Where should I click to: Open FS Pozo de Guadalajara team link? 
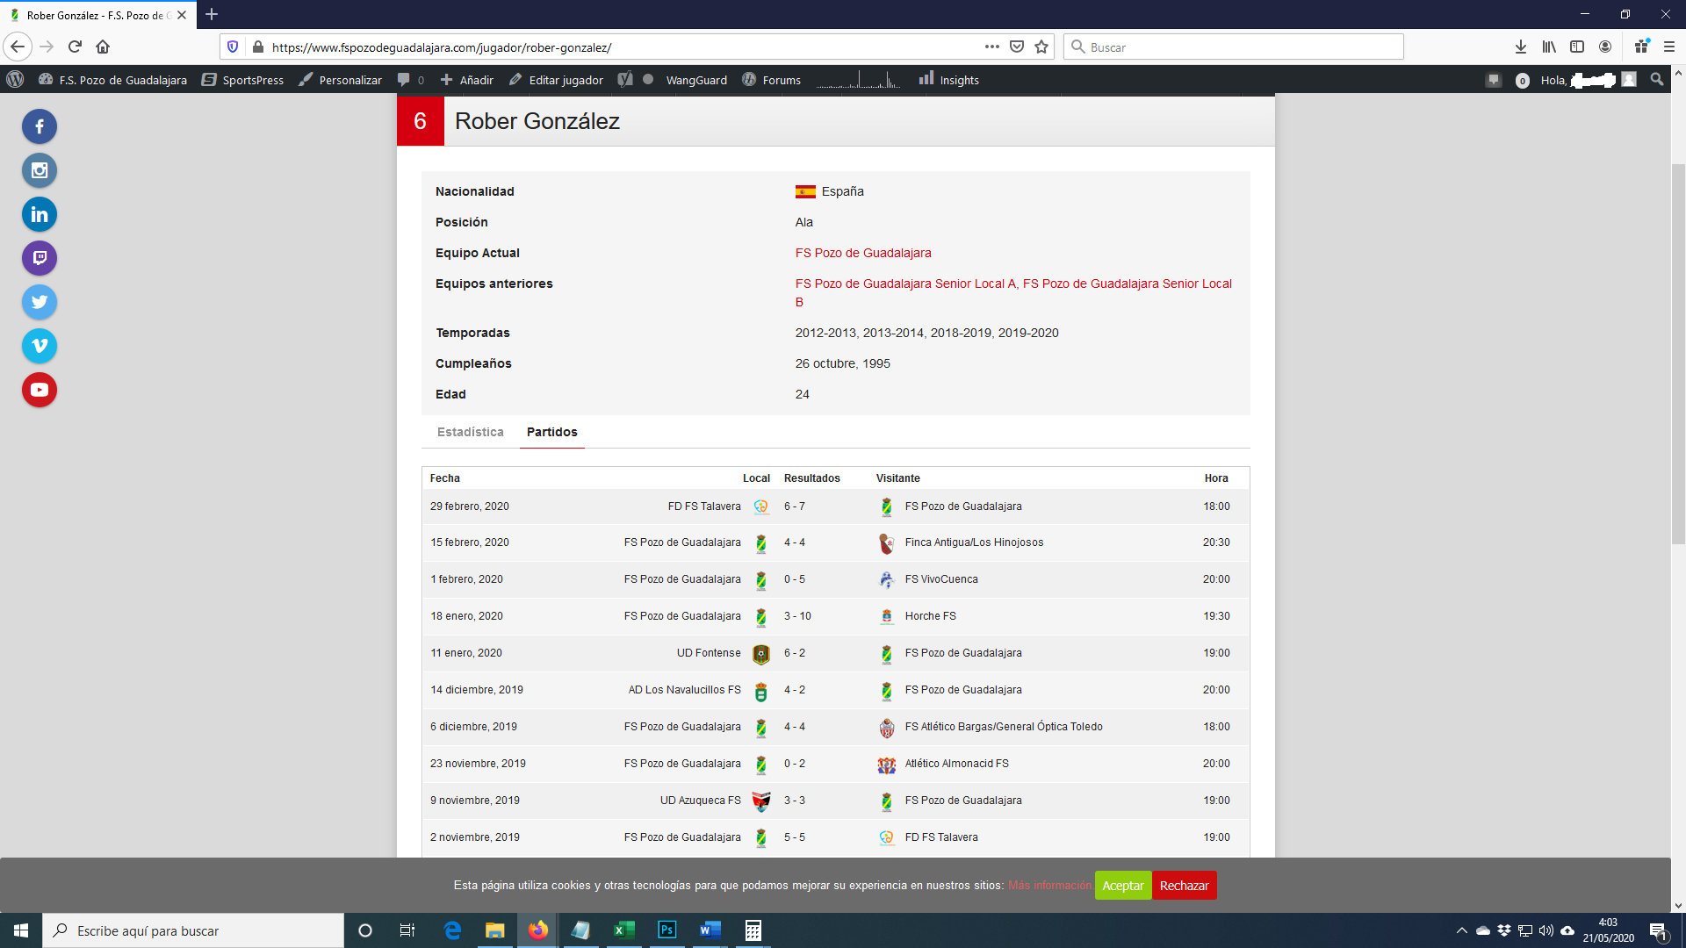[862, 253]
